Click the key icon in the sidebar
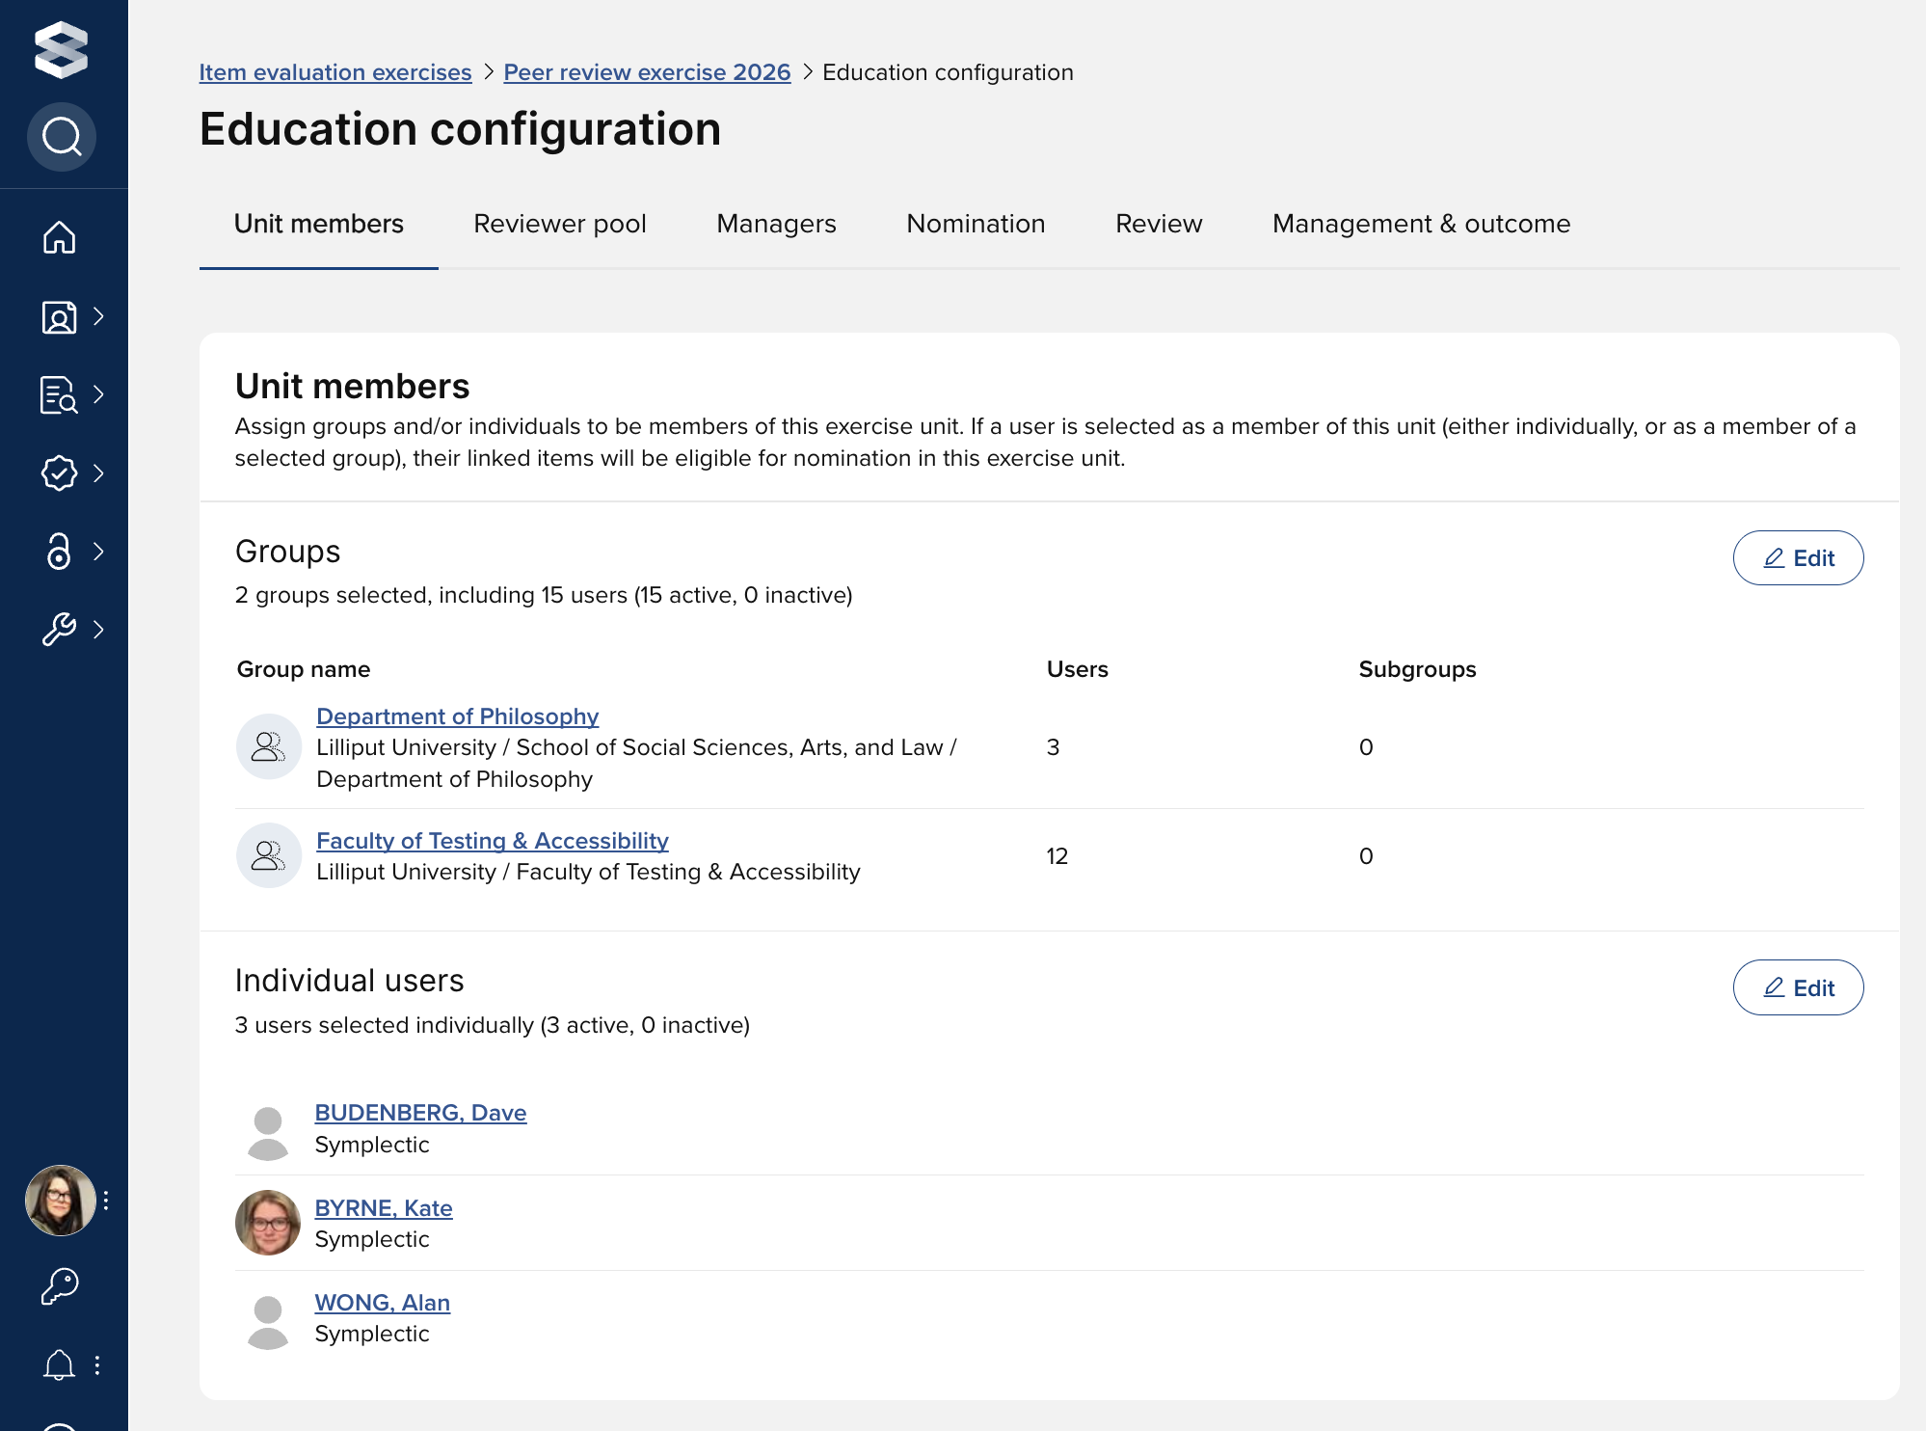 (59, 1285)
